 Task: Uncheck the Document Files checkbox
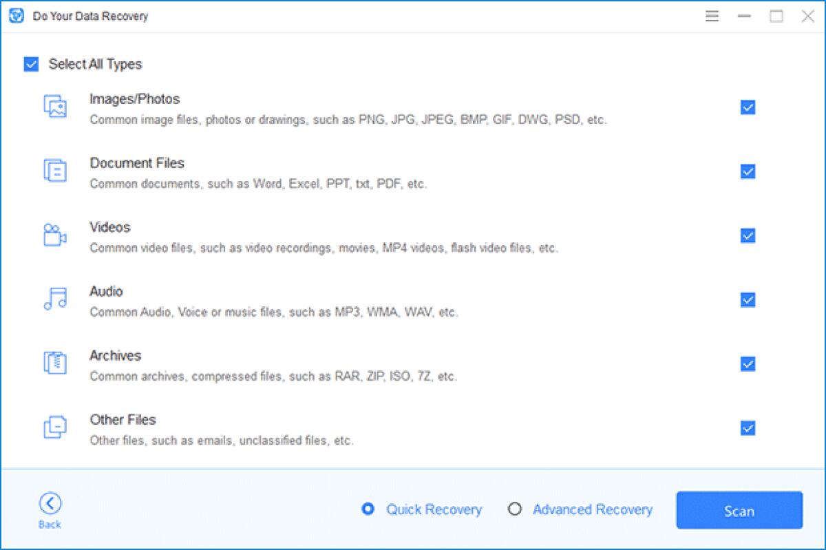pos(748,171)
